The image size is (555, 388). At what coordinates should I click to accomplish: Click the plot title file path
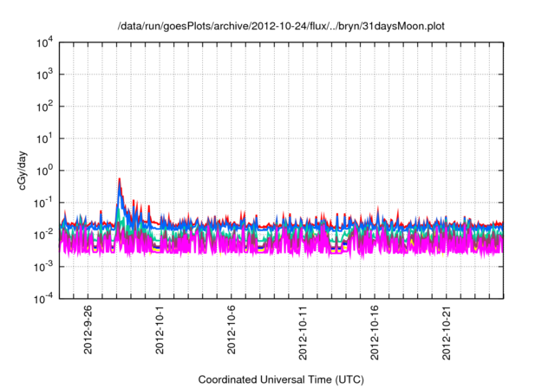click(x=281, y=25)
